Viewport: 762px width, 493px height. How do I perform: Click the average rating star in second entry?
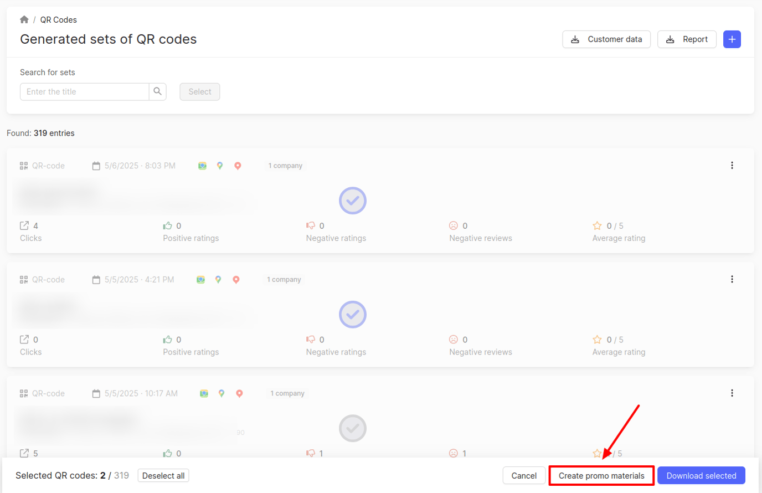pyautogui.click(x=597, y=340)
